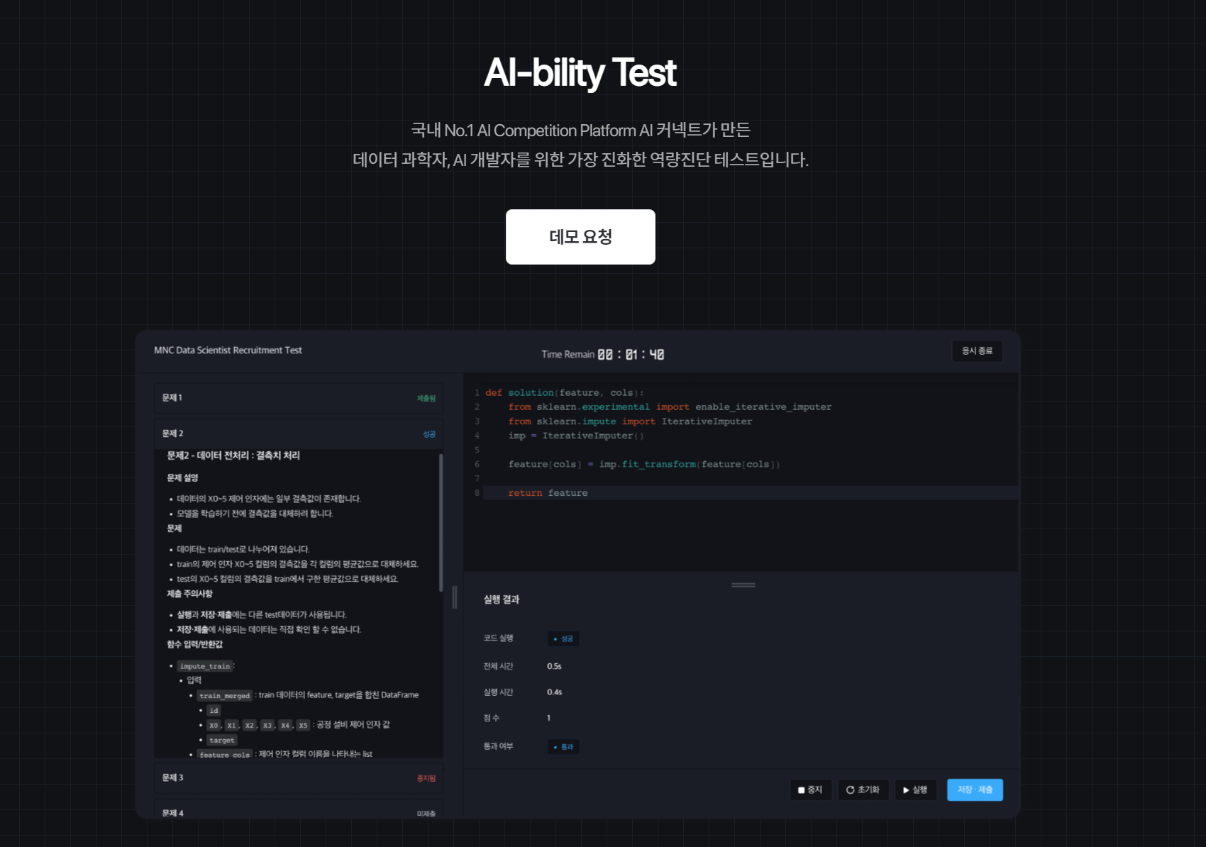Click the 문제 설명 subheading
The width and height of the screenshot is (1206, 847).
pos(182,478)
